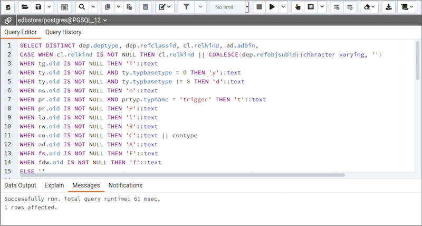422x226 pixels.
Task: Open the edbstore/postgres@PGSQL_12 connection dropdown
Action: point(62,20)
